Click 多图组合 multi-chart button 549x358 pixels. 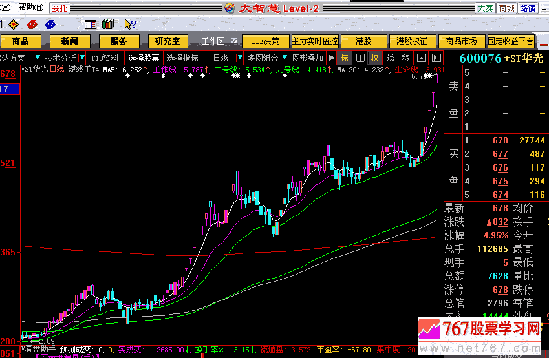[263, 58]
